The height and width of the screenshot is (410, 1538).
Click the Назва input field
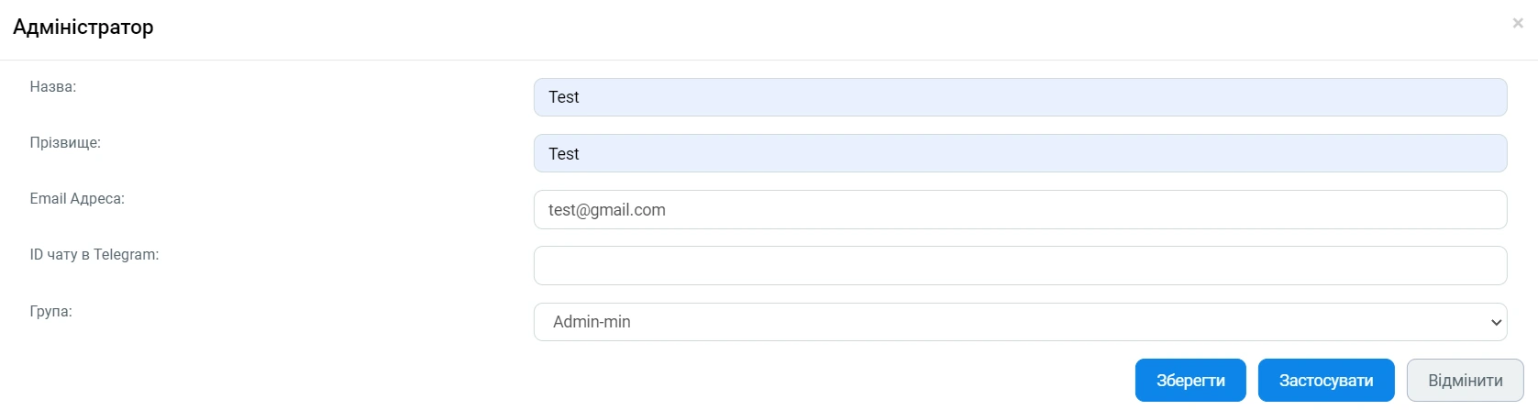click(1020, 97)
